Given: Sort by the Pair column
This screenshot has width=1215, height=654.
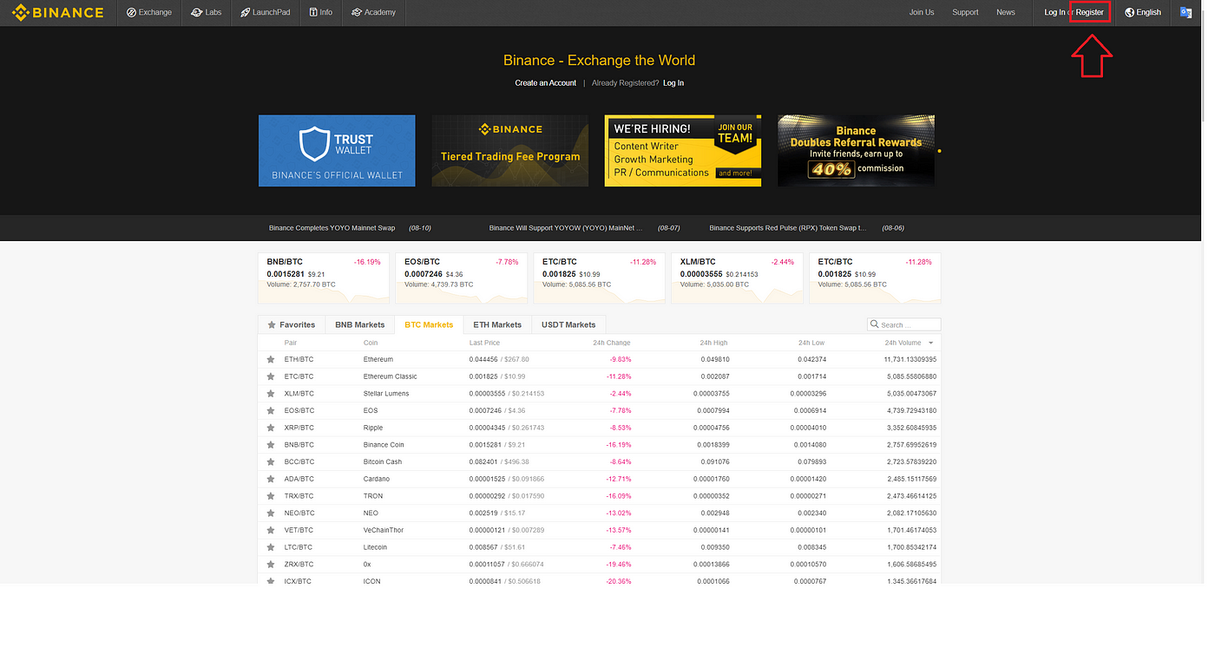Looking at the screenshot, I should point(291,343).
